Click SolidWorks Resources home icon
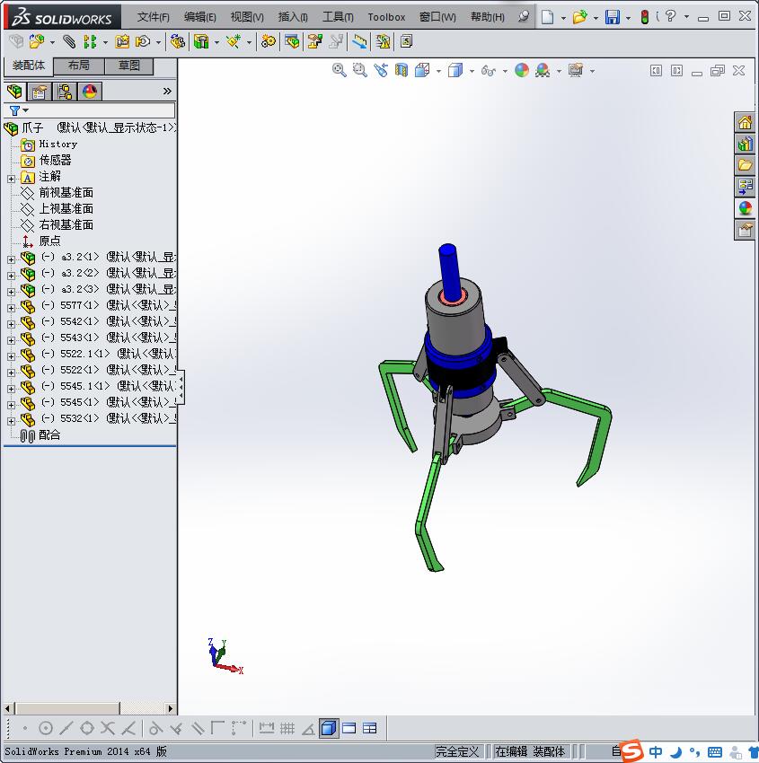This screenshot has height=763, width=759. click(x=745, y=123)
